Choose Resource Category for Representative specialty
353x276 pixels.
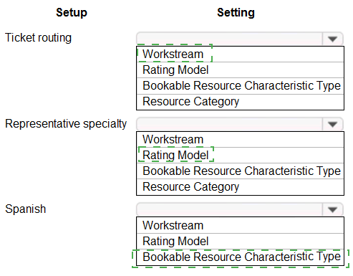point(240,187)
